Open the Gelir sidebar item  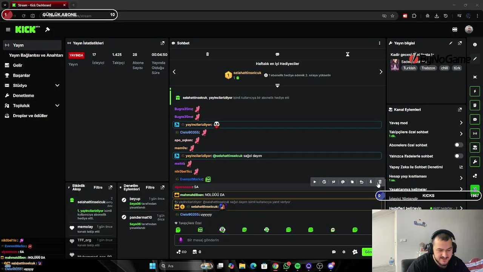coord(32,65)
